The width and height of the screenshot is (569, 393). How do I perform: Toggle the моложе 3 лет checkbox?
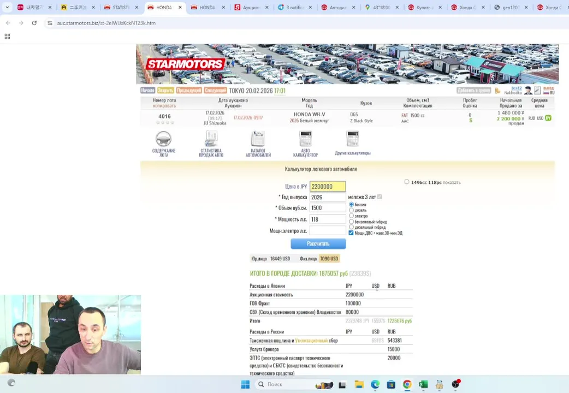click(379, 196)
